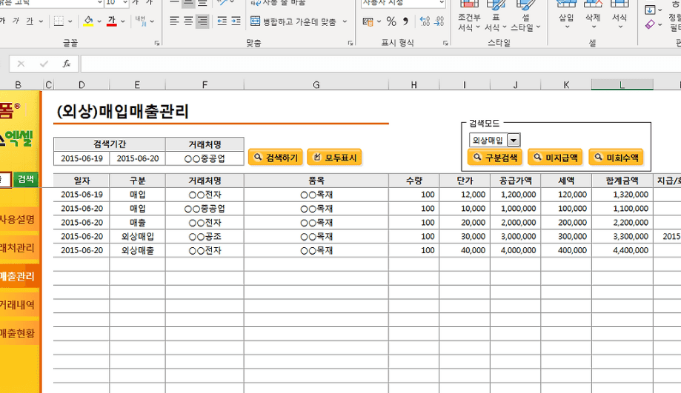
Task: Open Format as Table menu
Action: pyautogui.click(x=496, y=17)
